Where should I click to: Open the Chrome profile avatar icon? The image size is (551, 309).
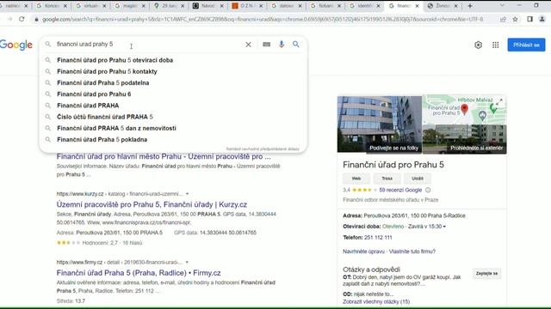542,19
